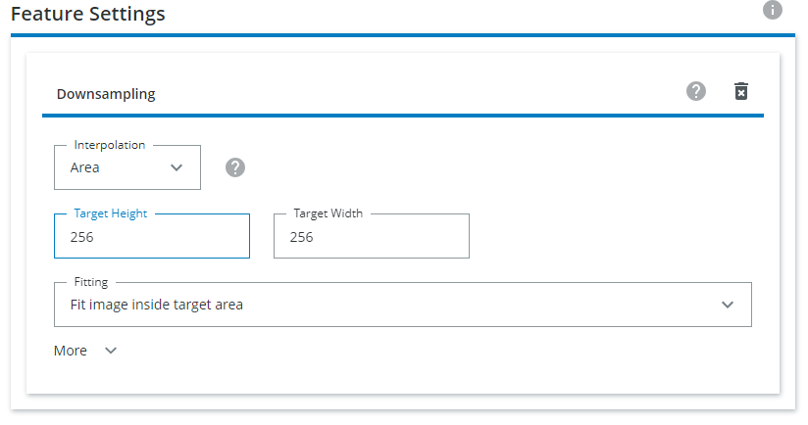Click into the Target Width field
This screenshot has height=425, width=808.
372,237
